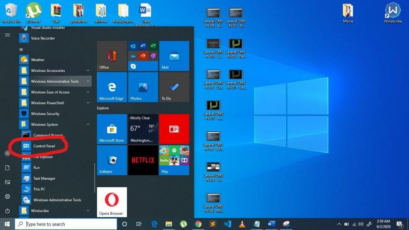409x230 pixels.
Task: Launch the Microsoft Edge tile
Action: coord(112,87)
